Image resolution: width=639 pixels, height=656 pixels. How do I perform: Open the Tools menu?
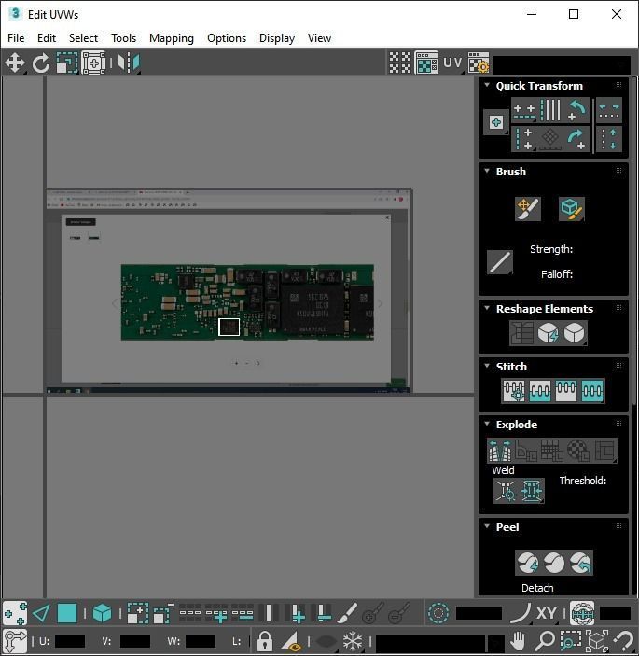tap(123, 38)
